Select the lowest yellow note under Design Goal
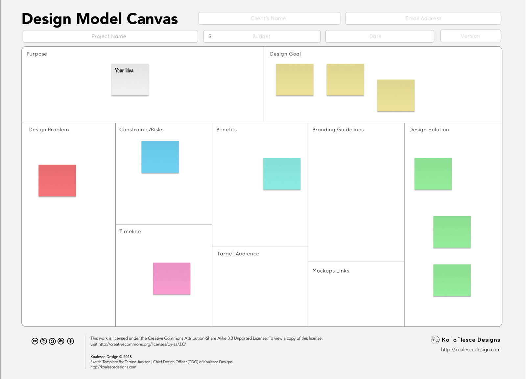The image size is (526, 379). (396, 95)
